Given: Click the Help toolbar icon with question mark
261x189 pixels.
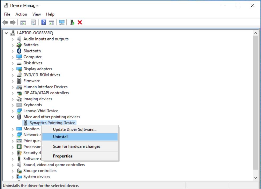Looking at the screenshot, I should 44,23.
